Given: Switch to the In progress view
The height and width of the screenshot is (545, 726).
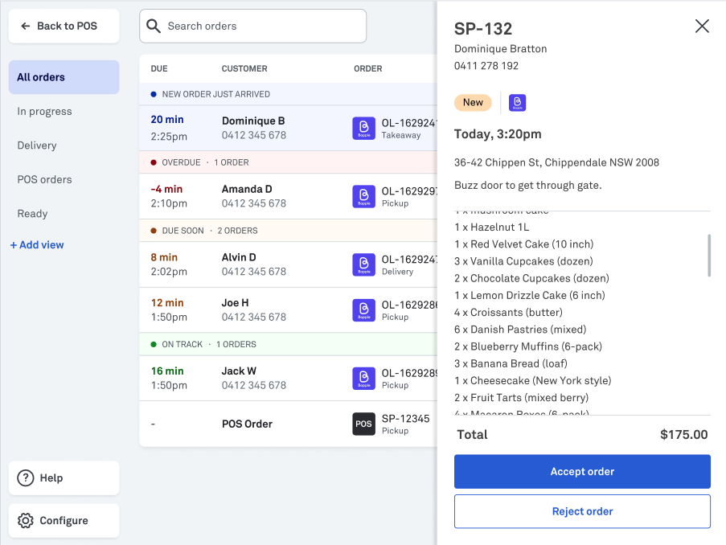Looking at the screenshot, I should 44,112.
